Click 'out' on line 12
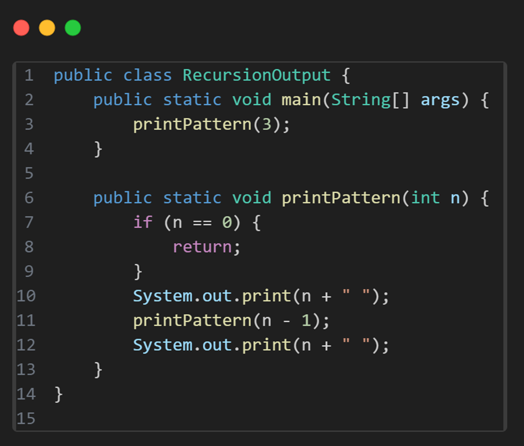The image size is (524, 446). click(217, 345)
